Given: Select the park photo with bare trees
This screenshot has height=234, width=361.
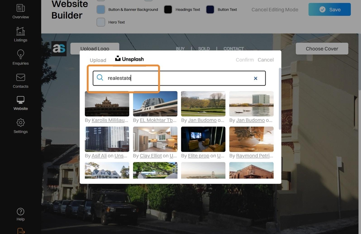Looking at the screenshot, I should (203, 104).
